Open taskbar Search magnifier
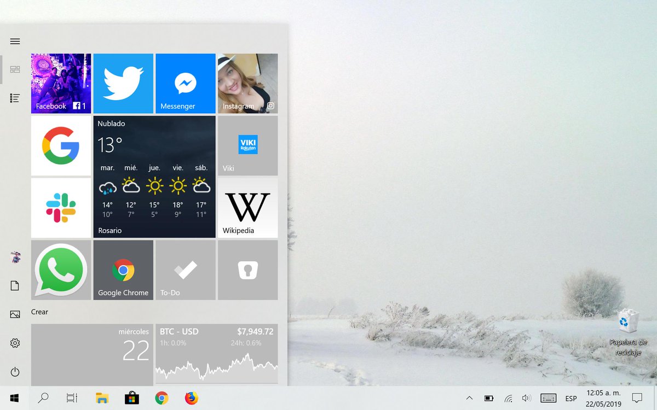The width and height of the screenshot is (657, 410). [43, 398]
